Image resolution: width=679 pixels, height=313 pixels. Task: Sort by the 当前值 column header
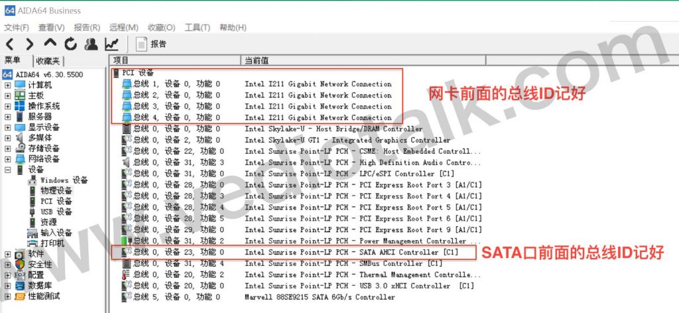coord(363,60)
